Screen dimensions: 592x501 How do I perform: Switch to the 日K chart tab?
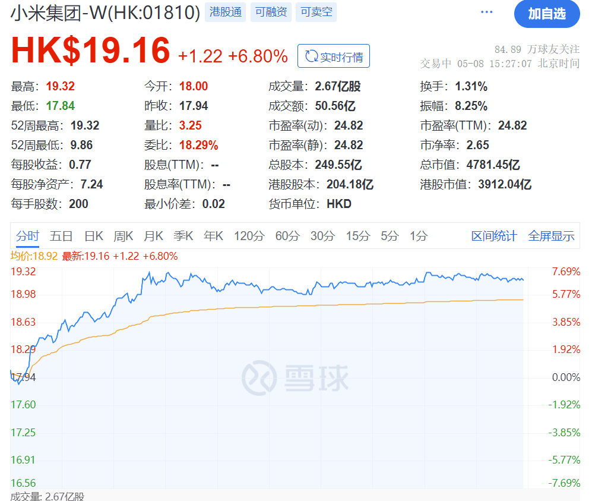93,236
